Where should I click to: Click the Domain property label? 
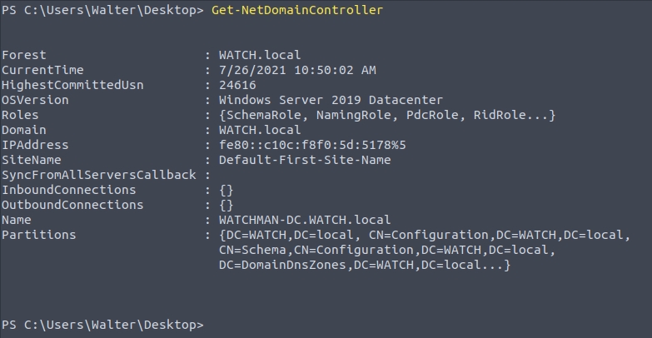(x=23, y=130)
